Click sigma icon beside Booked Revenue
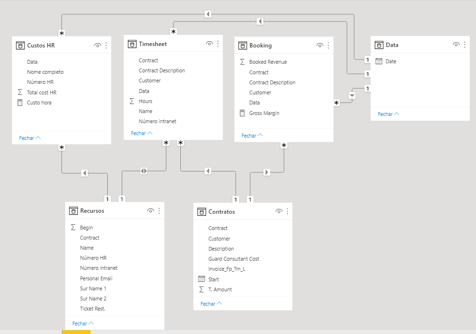 242,62
